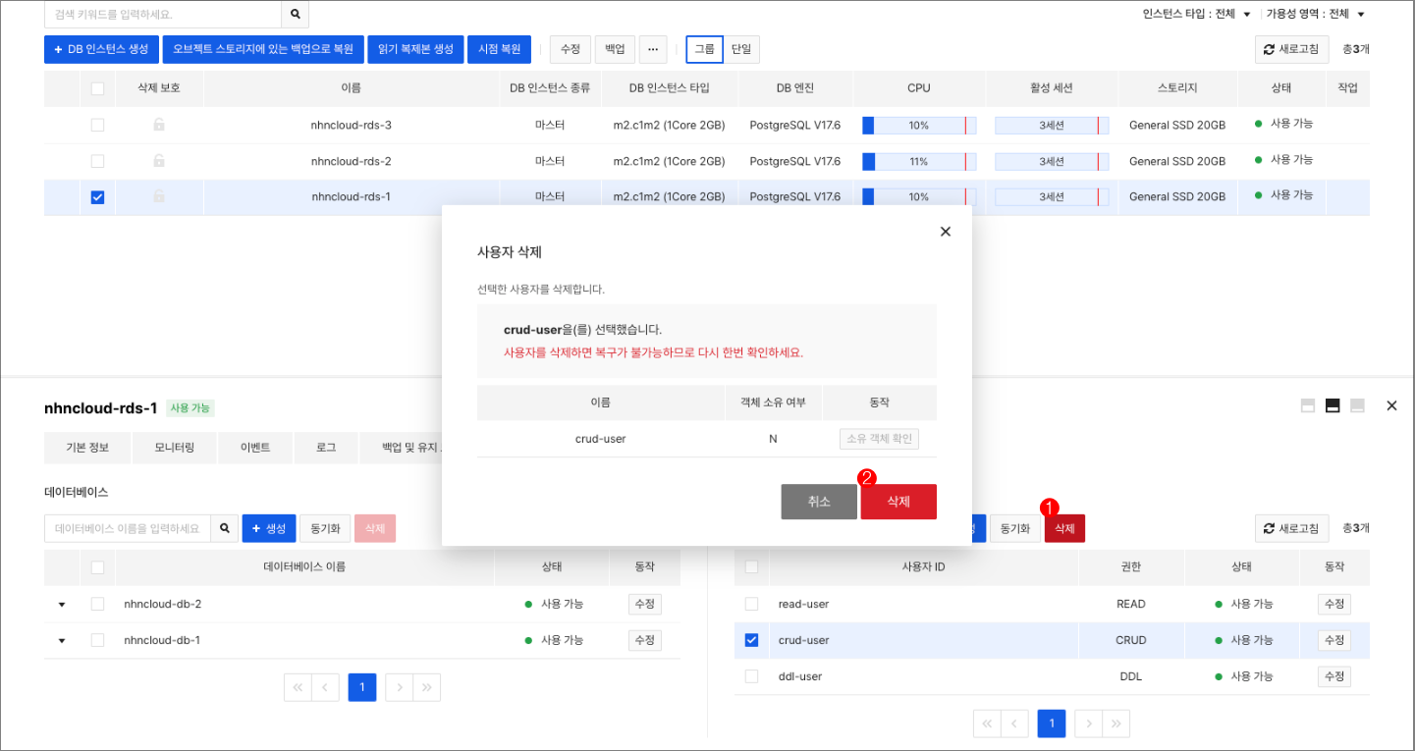Screen dimensions: 1415x751
Task: Confirm deletion with the 삭제 dialog button
Action: pos(898,501)
